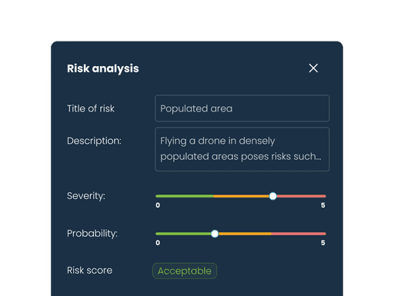Close the Risk analysis dialog
Image resolution: width=394 pixels, height=296 pixels.
point(313,68)
